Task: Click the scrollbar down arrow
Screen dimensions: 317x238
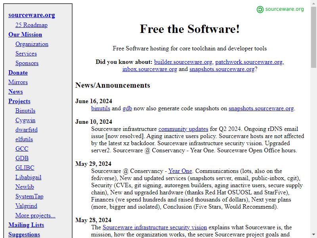Action: [313, 235]
